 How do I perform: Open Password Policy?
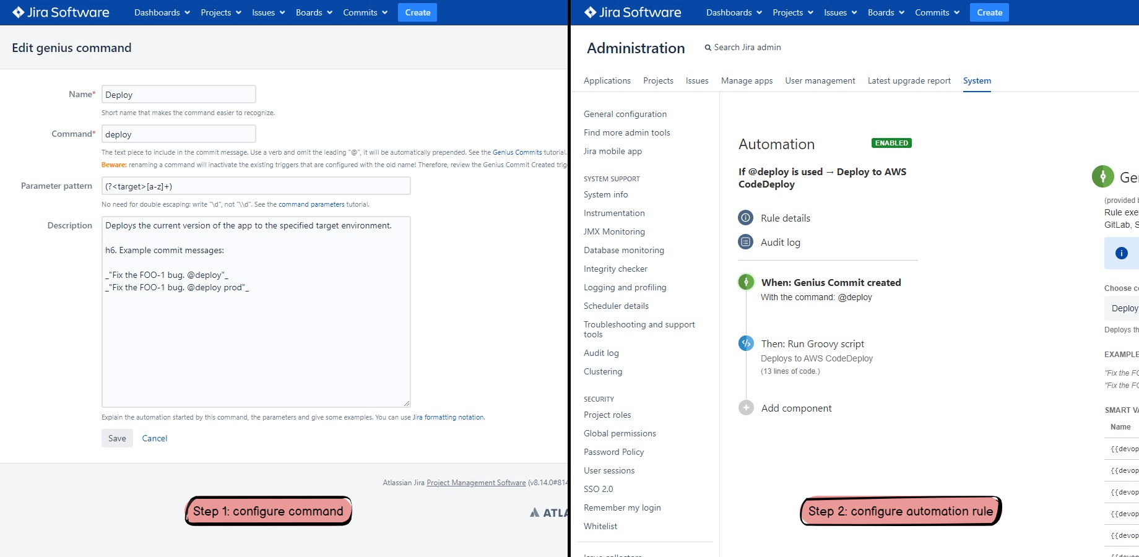click(613, 452)
